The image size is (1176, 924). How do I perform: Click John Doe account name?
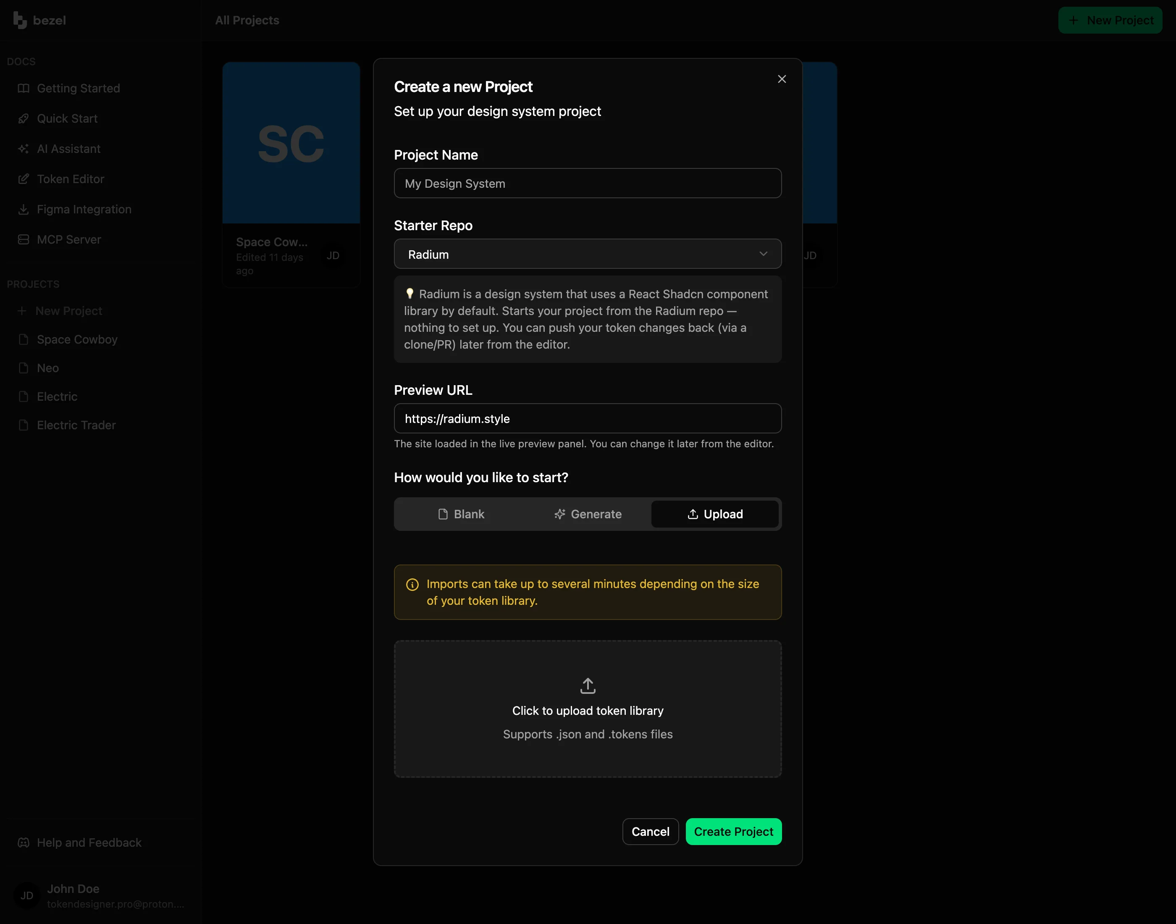(73, 889)
